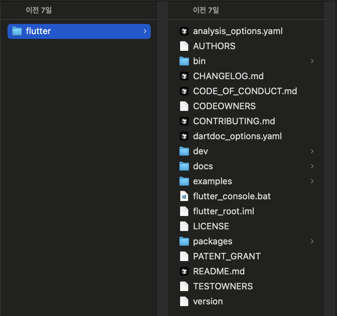Select the flutter_console.bat filename

232,197
